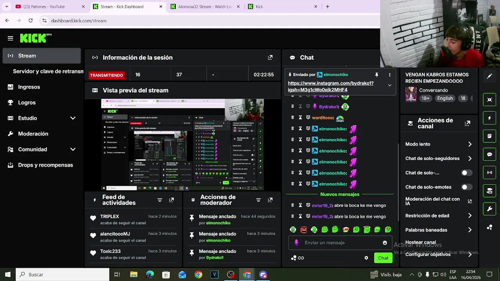This screenshot has height=281, width=500.
Task: Timeout warditooo using the hourglass icon
Action: point(300,117)
